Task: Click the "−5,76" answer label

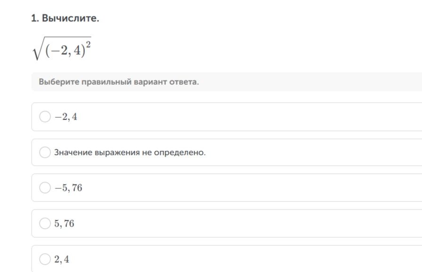Action: point(68,188)
